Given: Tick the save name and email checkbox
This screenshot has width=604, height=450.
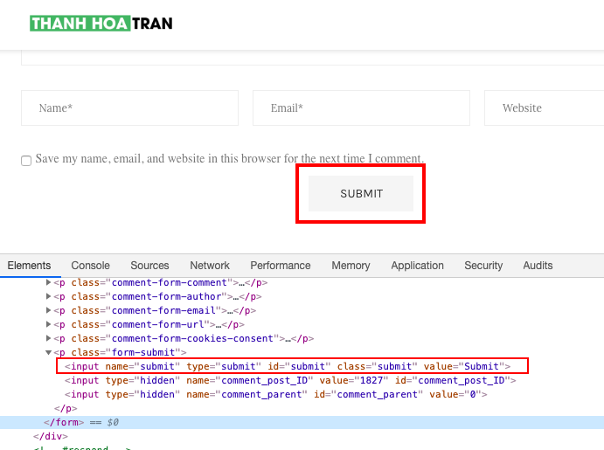Looking at the screenshot, I should [26, 161].
